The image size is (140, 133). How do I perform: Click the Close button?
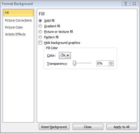(88, 127)
